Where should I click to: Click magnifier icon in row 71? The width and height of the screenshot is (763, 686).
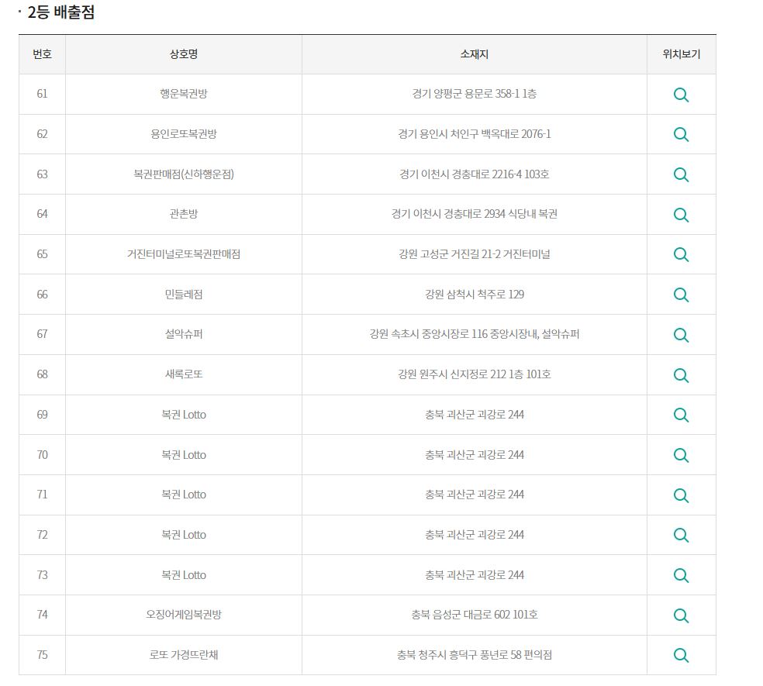click(x=681, y=496)
